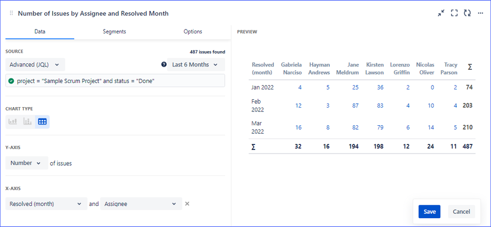Open the Resolved (month) X-axis dropdown

46,204
